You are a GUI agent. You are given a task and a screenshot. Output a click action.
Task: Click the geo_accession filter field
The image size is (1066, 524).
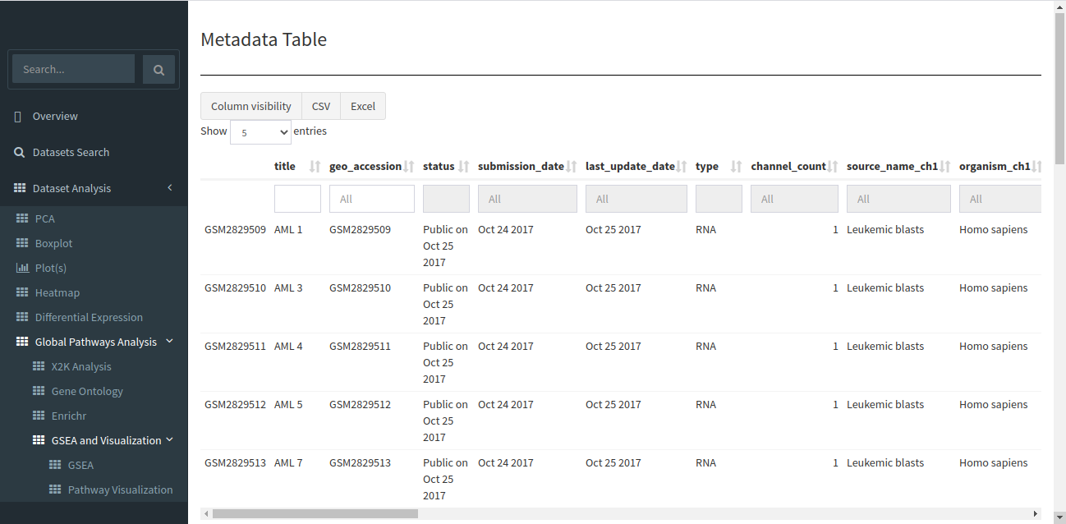point(372,199)
